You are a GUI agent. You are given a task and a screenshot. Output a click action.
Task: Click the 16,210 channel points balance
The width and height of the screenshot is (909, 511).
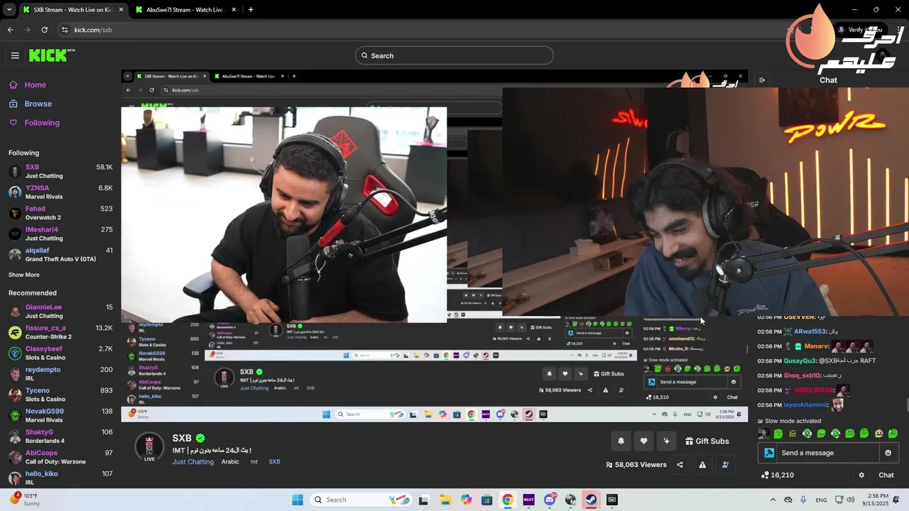pos(777,476)
